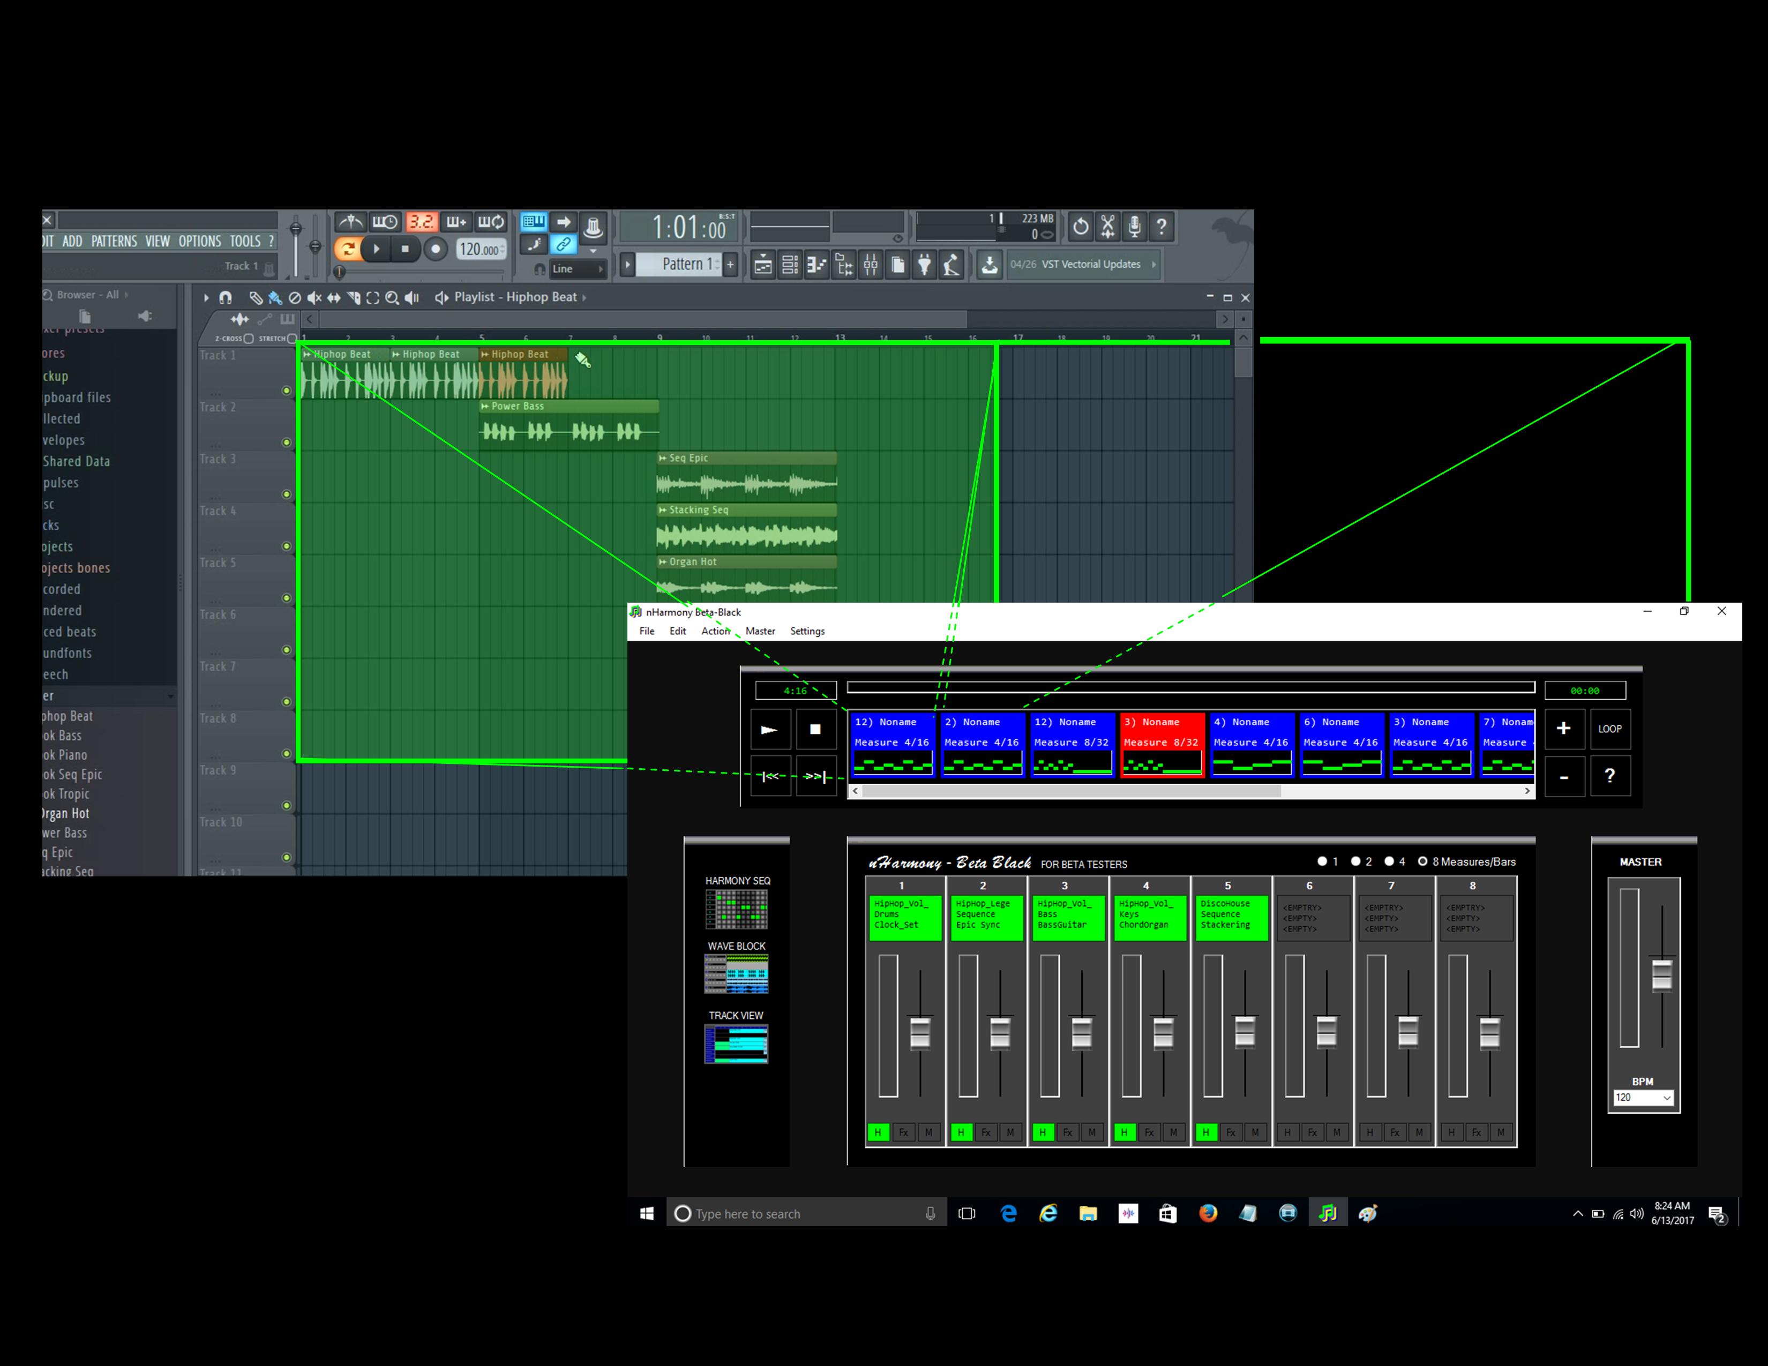Open the Action menu in nHarmony
The image size is (1768, 1366).
[x=715, y=631]
